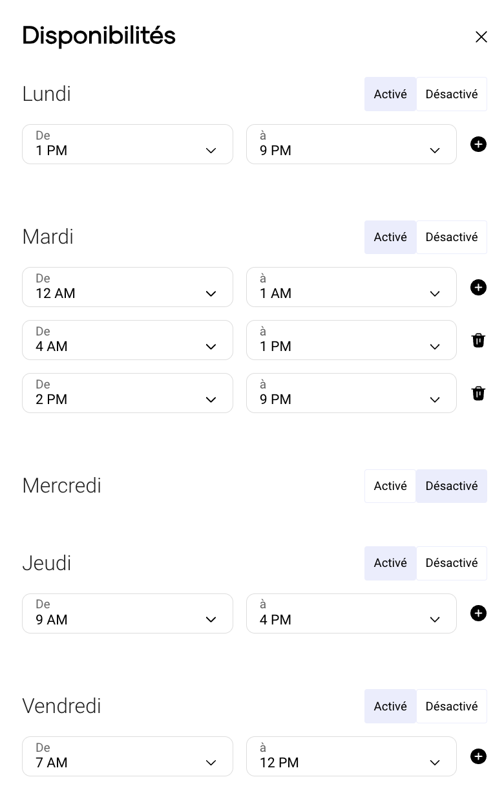Disable Vendredi availability
The width and height of the screenshot is (504, 799).
451,707
